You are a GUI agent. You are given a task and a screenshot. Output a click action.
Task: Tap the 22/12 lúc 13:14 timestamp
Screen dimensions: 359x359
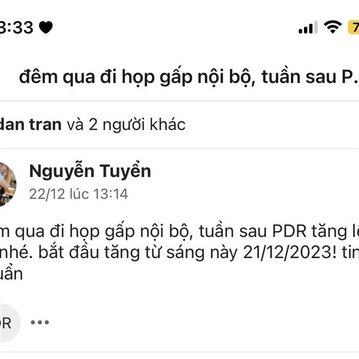[78, 194]
